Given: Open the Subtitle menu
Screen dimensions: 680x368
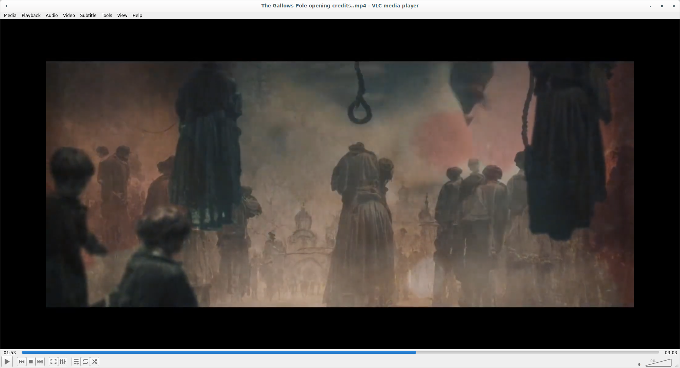Looking at the screenshot, I should (88, 16).
